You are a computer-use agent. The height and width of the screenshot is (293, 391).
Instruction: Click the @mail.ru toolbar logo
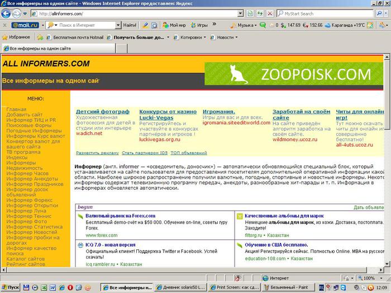coord(25,25)
